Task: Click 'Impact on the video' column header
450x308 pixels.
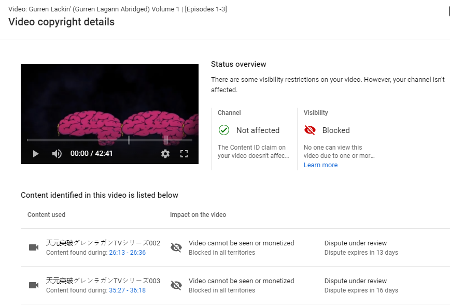Action: coord(198,215)
